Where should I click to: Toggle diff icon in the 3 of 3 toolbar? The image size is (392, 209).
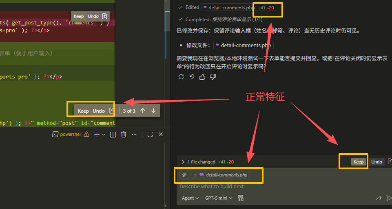[111, 111]
